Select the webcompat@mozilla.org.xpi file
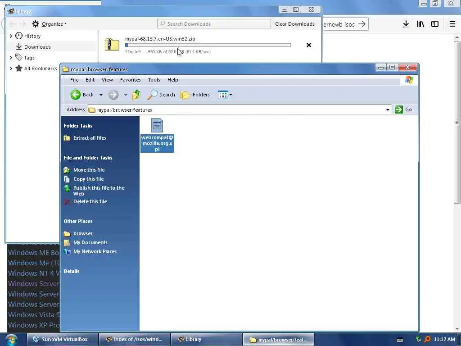This screenshot has width=461, height=346. coord(157,135)
